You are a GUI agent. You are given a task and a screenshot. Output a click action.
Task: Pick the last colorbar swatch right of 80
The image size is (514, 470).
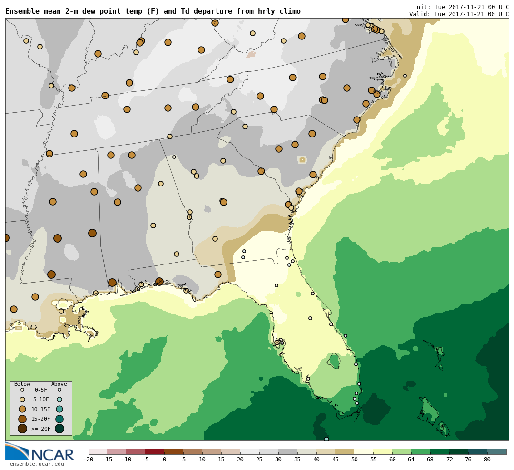click(497, 451)
